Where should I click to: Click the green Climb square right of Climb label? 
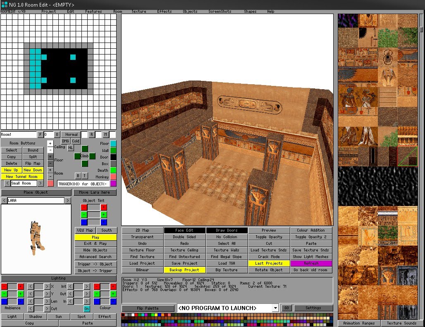(x=93, y=156)
